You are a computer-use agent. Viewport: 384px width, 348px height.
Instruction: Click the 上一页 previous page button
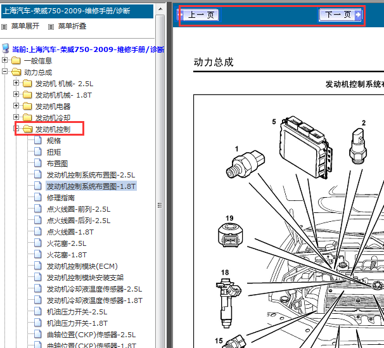point(198,15)
